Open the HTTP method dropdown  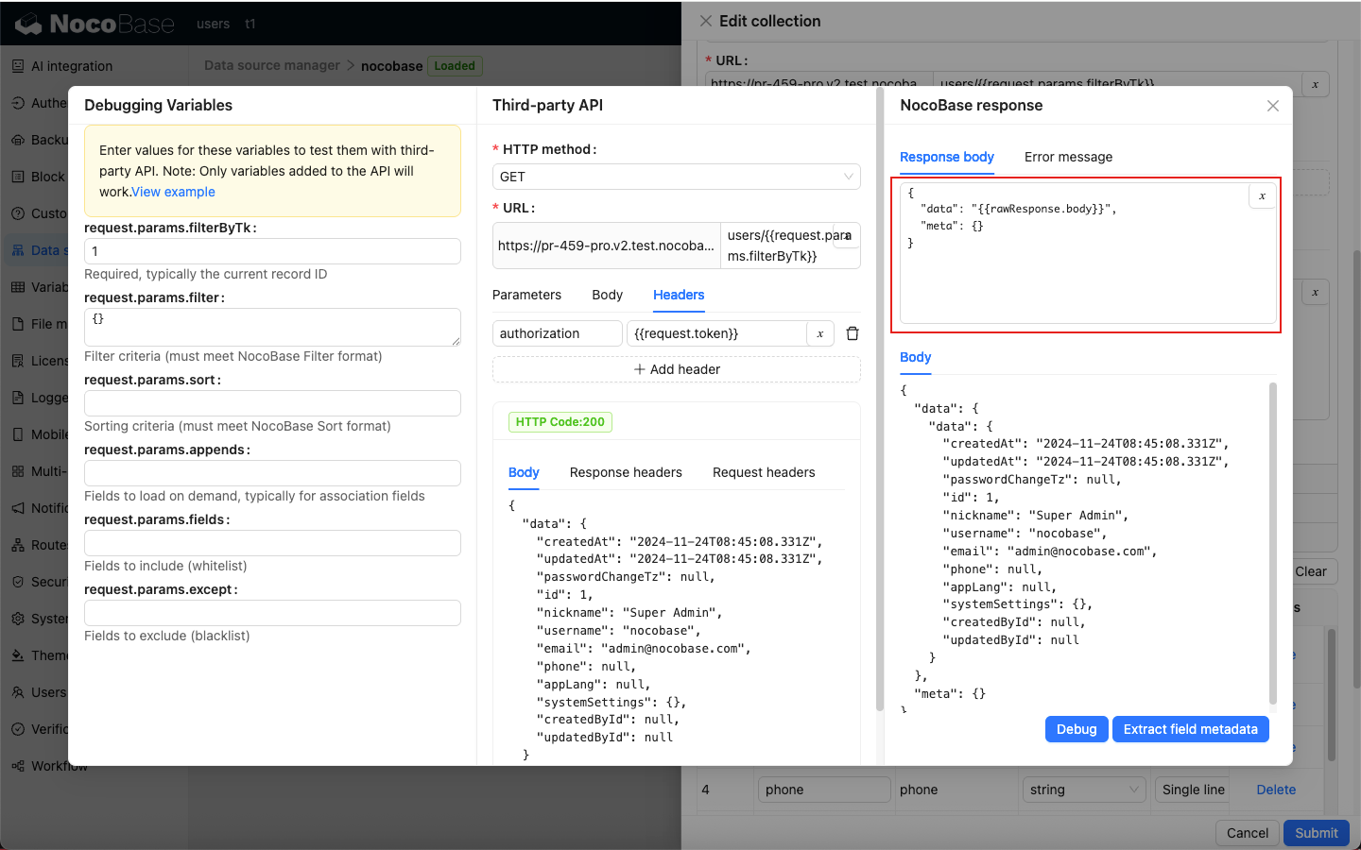tap(676, 177)
